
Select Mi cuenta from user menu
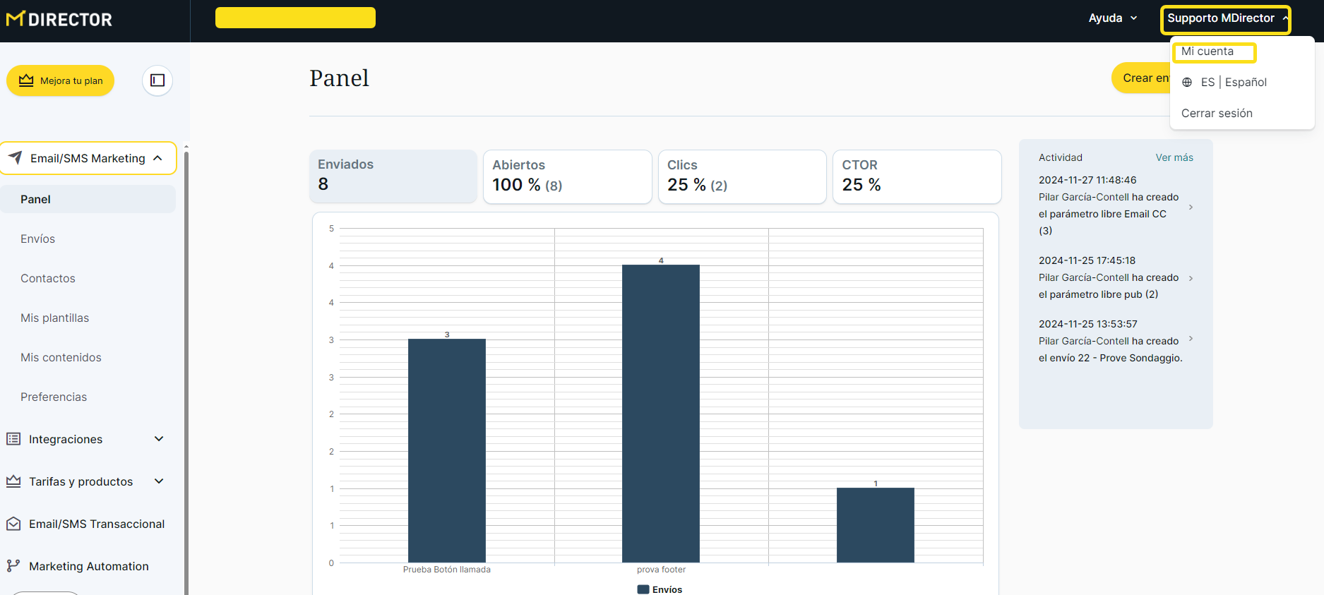pyautogui.click(x=1207, y=52)
